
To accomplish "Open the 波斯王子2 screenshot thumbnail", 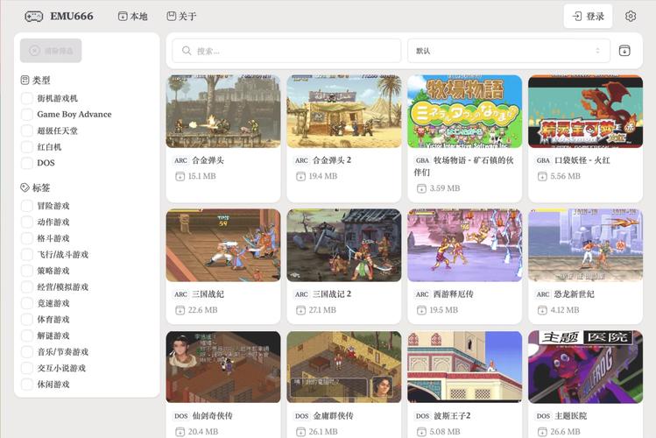I will pyautogui.click(x=465, y=367).
